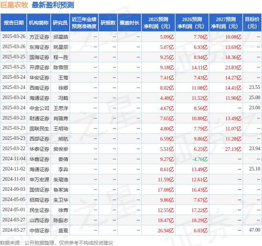Select the 研报数 column header

[x=108, y=22]
